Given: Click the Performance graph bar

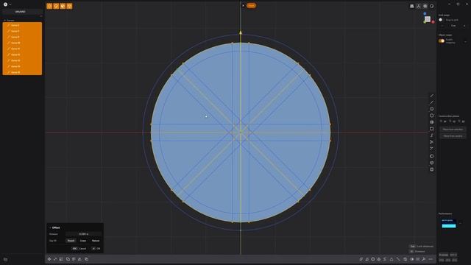Looking at the screenshot, I should coord(449,226).
